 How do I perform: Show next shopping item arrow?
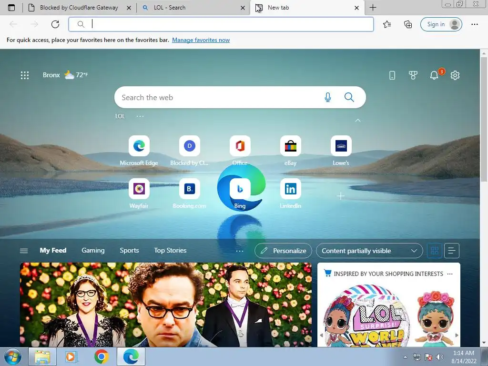(x=457, y=335)
